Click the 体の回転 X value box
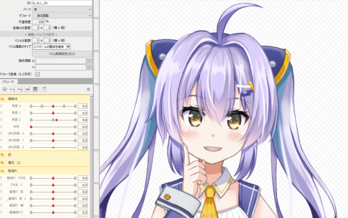 coord(83,134)
